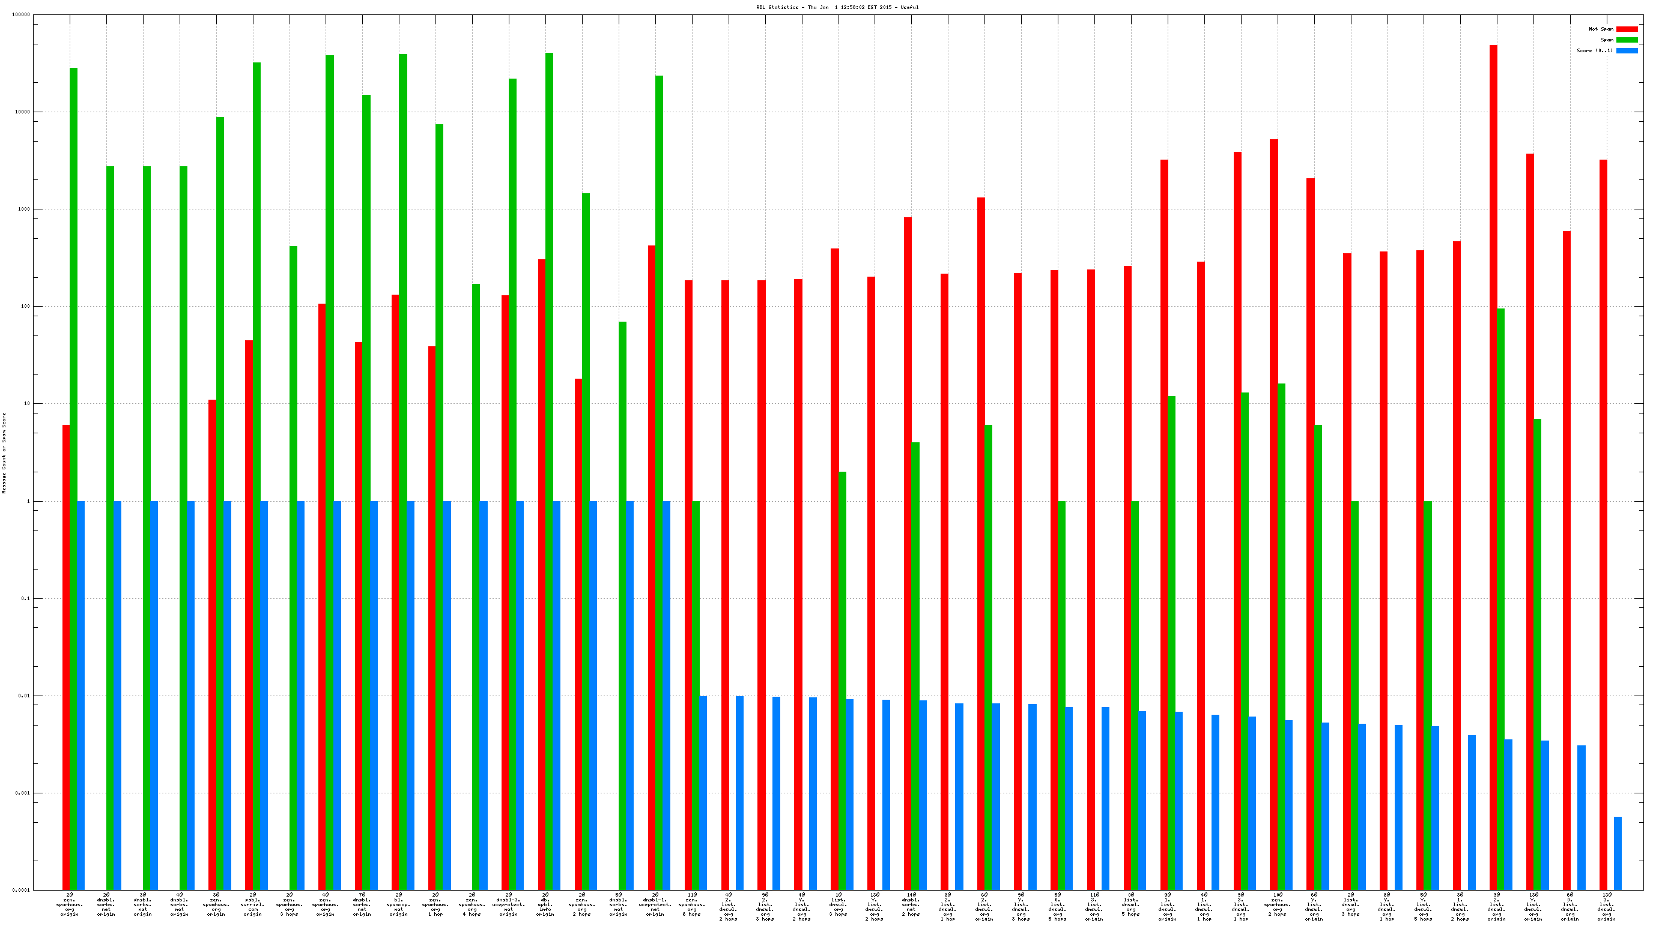
Task: Click the green Spam legend swatch
Action: coord(1626,40)
